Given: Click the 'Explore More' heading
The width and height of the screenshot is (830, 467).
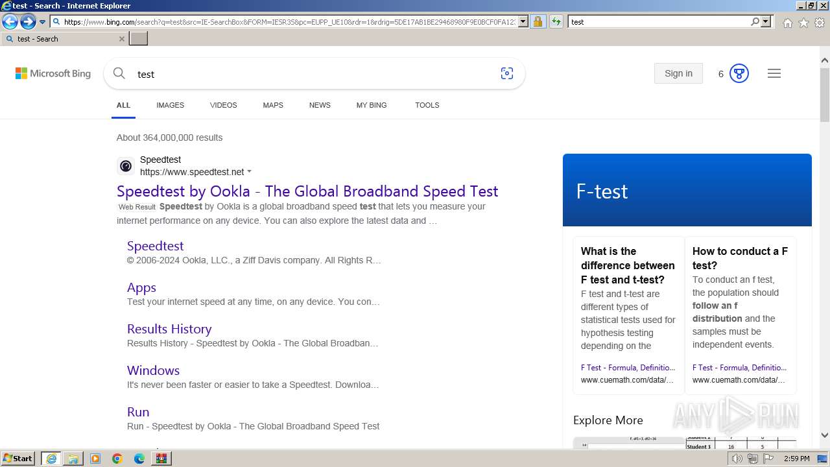Looking at the screenshot, I should pyautogui.click(x=608, y=420).
